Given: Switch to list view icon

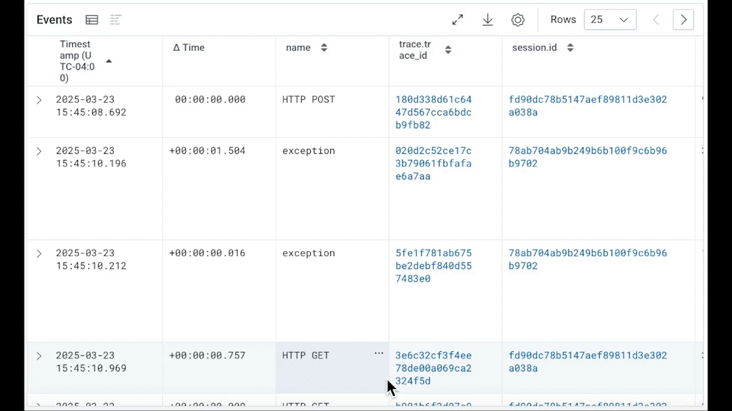Looking at the screenshot, I should click(116, 20).
